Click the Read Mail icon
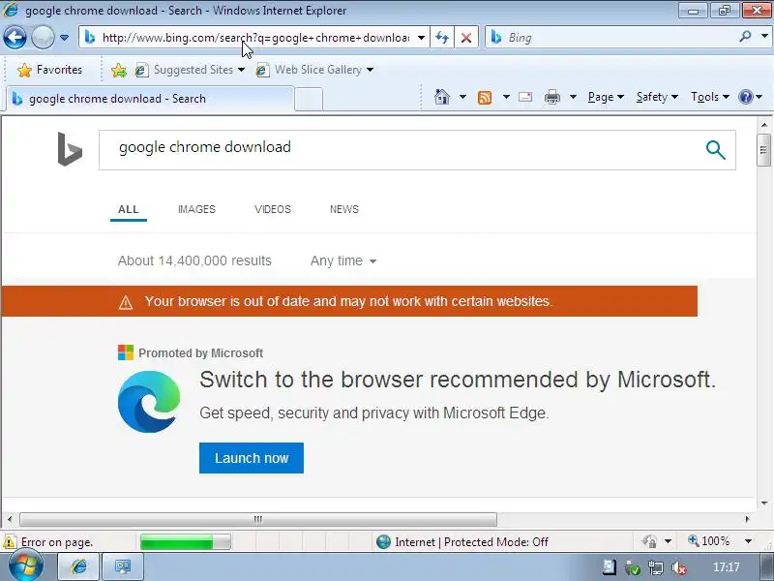This screenshot has height=581, width=774. tap(525, 97)
